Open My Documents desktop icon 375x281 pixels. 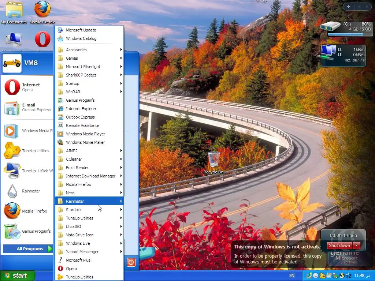(x=14, y=12)
